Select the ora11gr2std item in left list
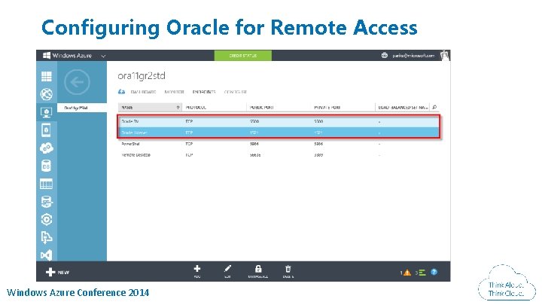This screenshot has width=542, height=305. [82, 108]
